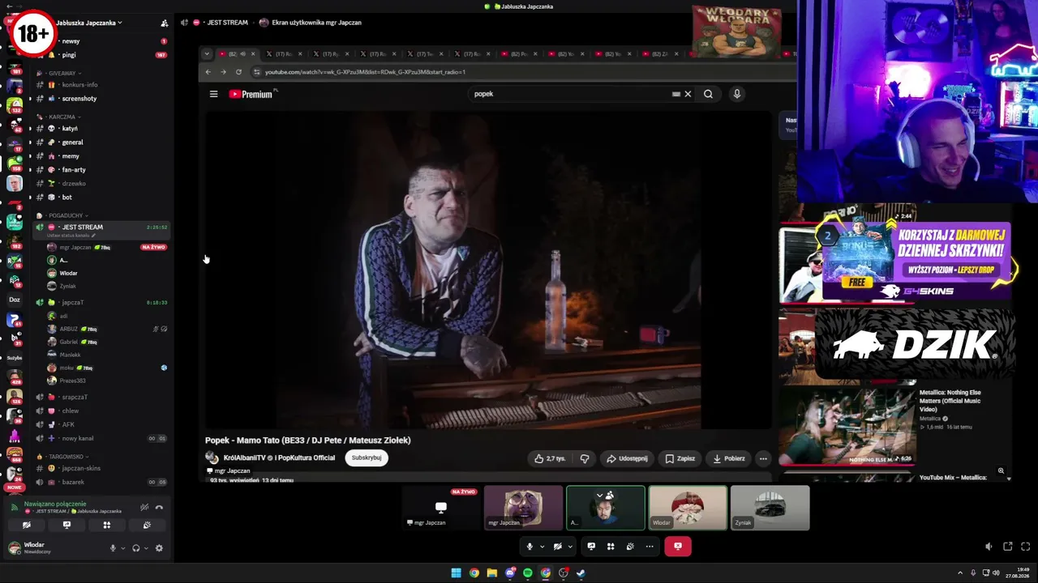Open the japczan-skins channel
The width and height of the screenshot is (1038, 583).
[x=101, y=469]
